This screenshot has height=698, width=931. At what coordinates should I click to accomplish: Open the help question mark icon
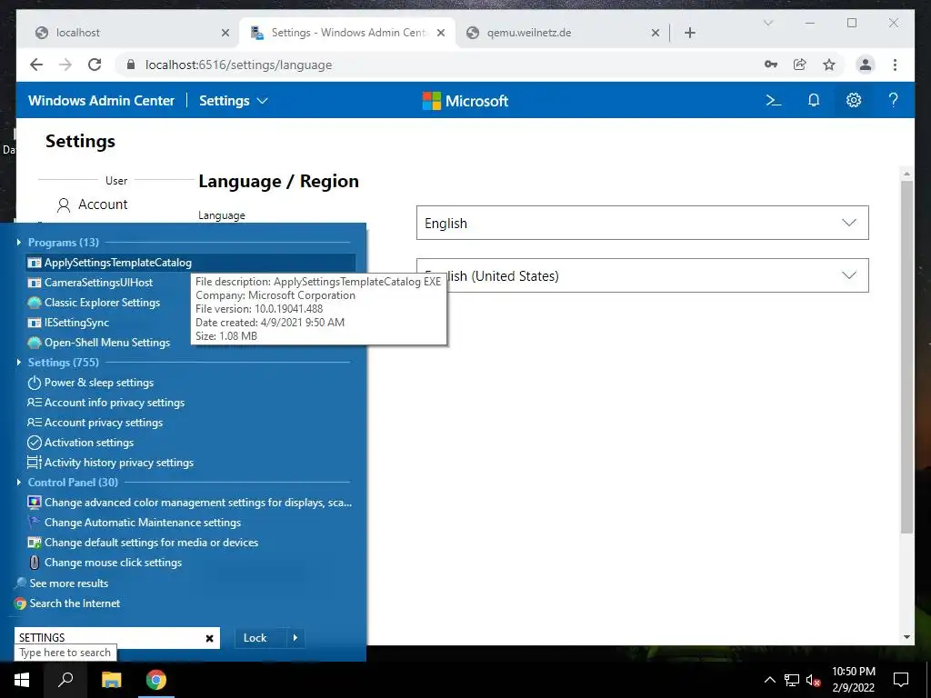[893, 100]
